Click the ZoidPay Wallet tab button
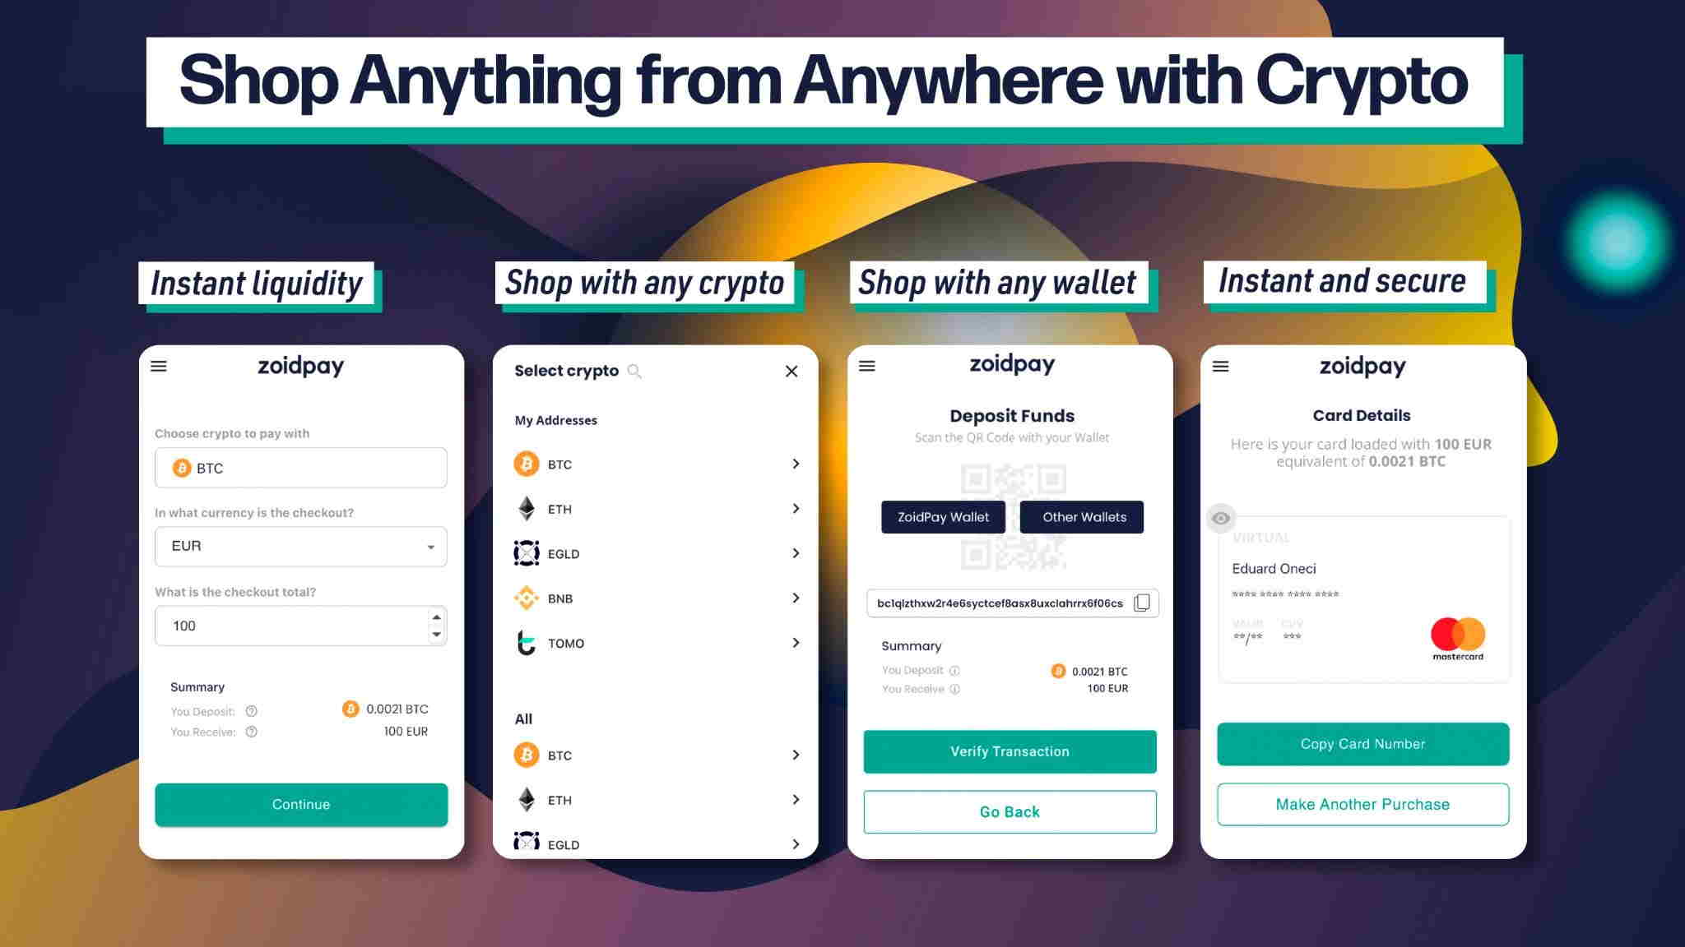 (943, 515)
